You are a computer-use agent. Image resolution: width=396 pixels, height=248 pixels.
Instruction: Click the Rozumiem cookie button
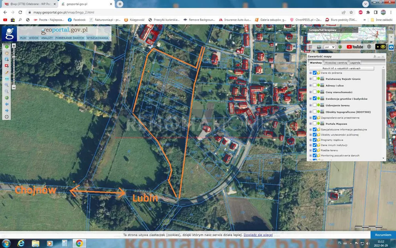(x=383, y=235)
